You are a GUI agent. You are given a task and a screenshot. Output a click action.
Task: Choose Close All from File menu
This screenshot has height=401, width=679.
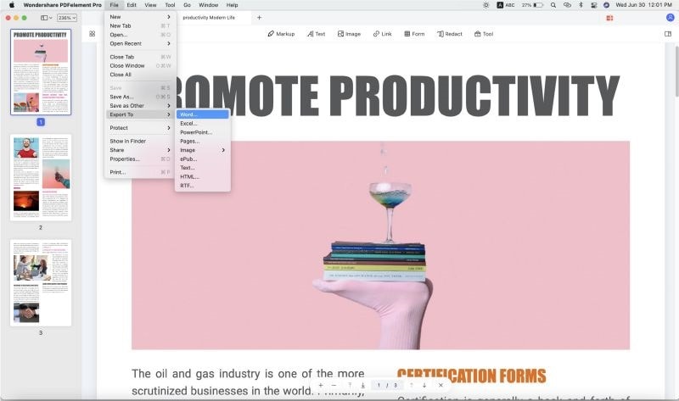(x=140, y=75)
